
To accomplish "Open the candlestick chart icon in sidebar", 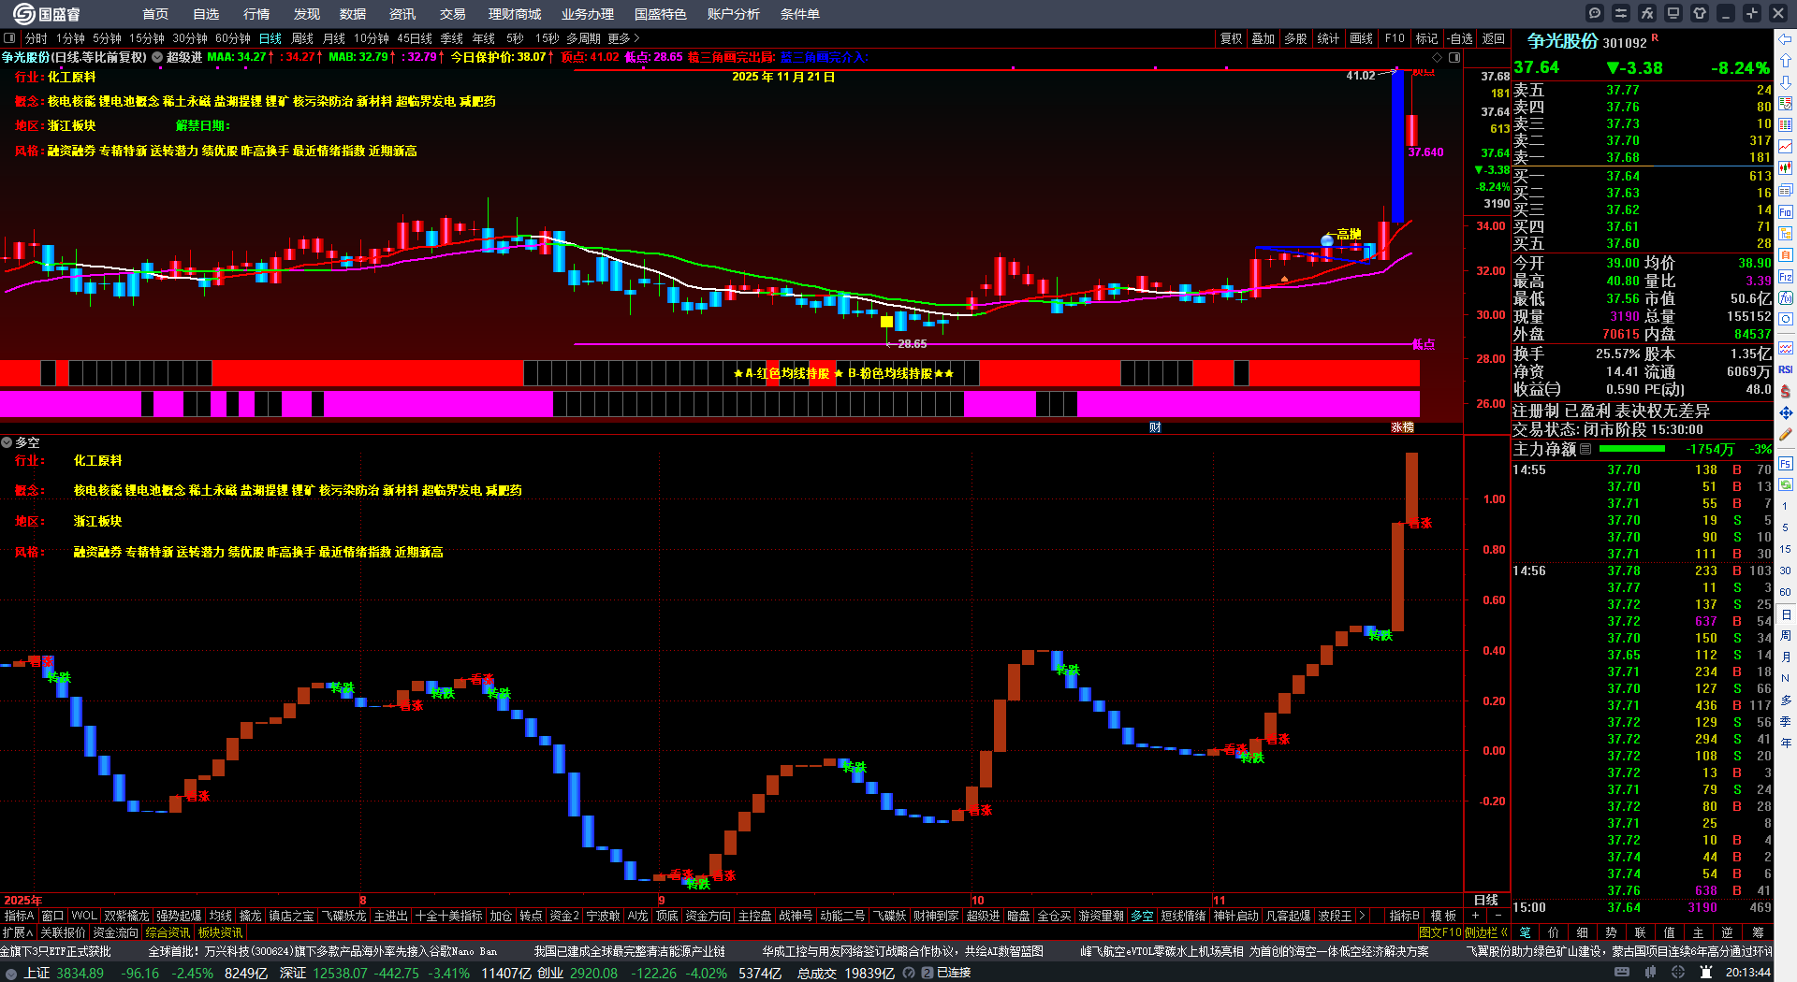I will 1786,168.
